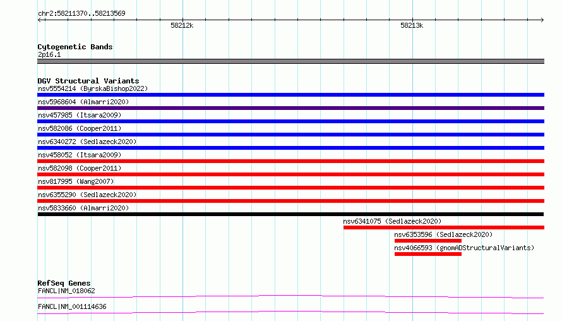
Task: Click the nsv6353596 Sedlazeck2020 short red bar
Action: (428, 241)
